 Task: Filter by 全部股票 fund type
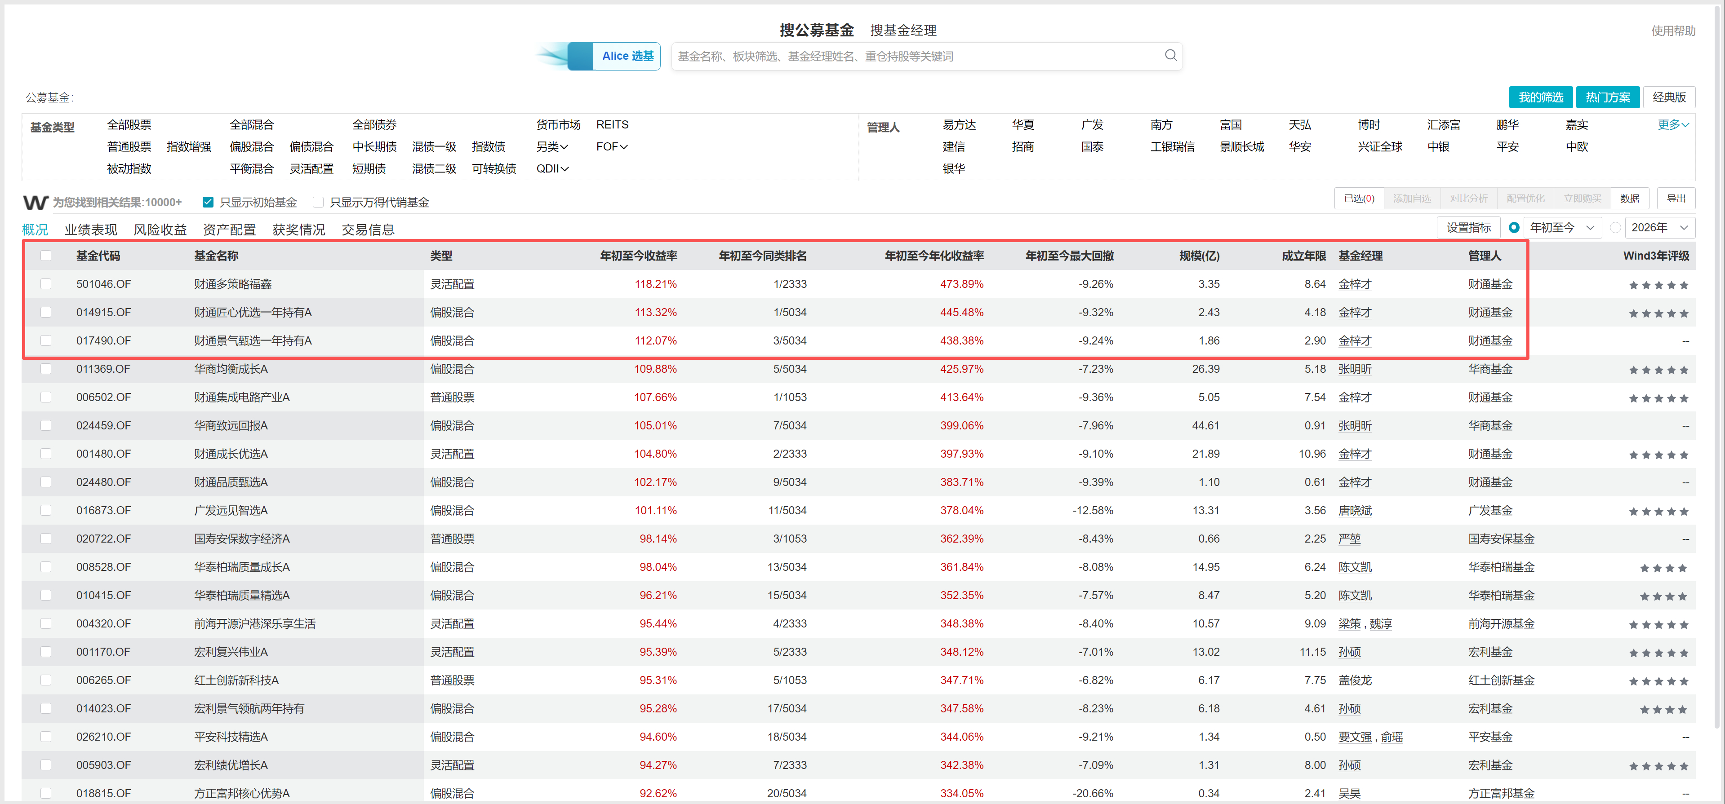[x=129, y=124]
